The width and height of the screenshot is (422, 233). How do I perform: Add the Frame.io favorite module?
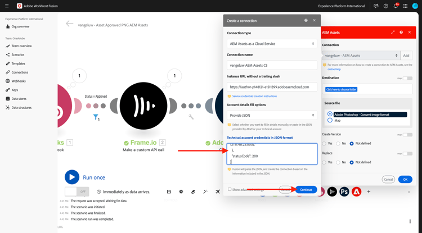click(x=332, y=191)
